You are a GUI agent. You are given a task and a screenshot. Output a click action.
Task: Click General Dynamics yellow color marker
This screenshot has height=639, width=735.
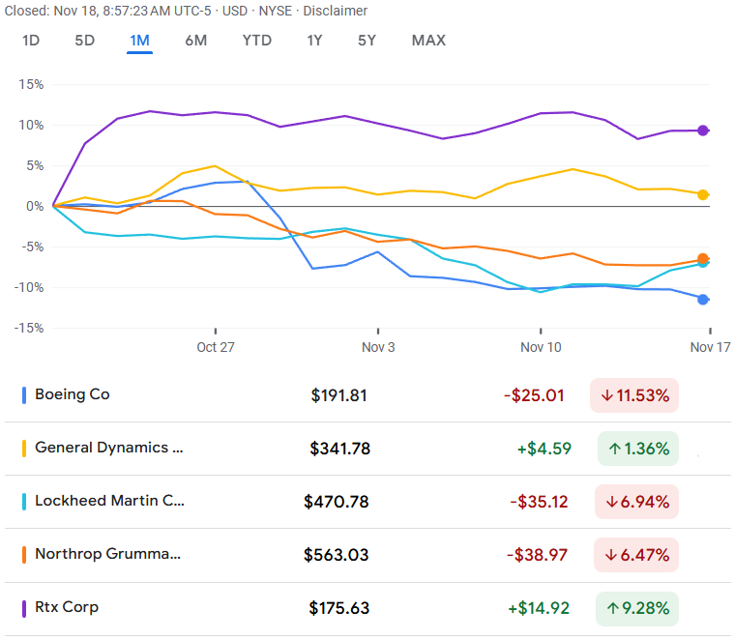[24, 449]
